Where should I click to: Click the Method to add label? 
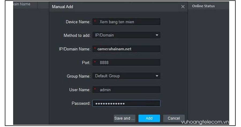77,35
